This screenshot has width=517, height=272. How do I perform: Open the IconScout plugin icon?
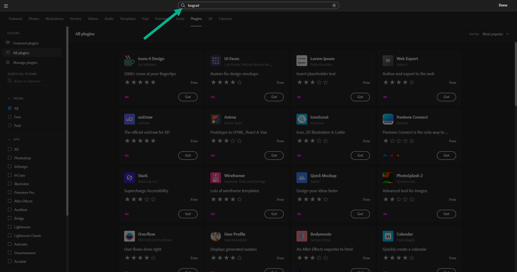tap(302, 119)
